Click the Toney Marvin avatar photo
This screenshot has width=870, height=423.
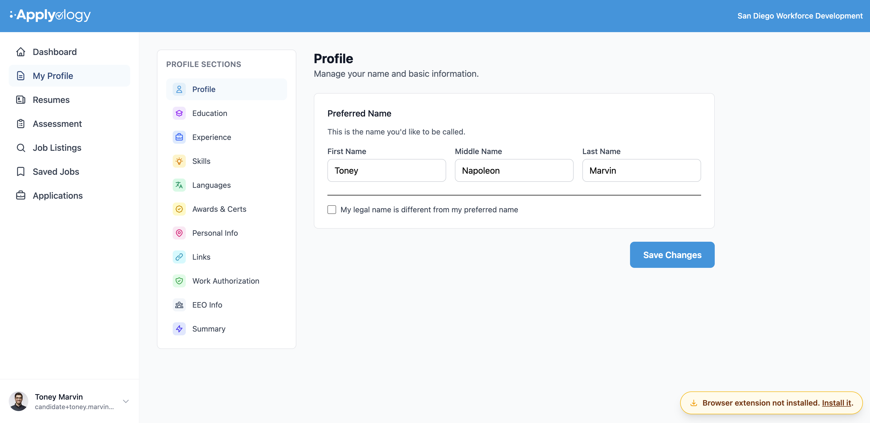click(x=19, y=401)
